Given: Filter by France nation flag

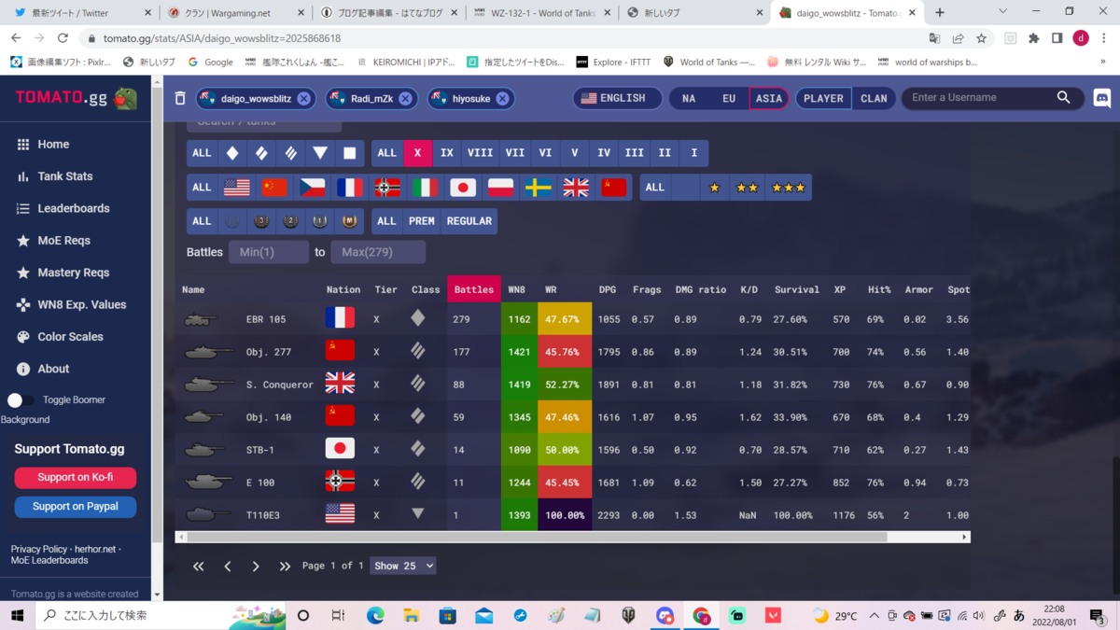Looking at the screenshot, I should click(x=350, y=188).
